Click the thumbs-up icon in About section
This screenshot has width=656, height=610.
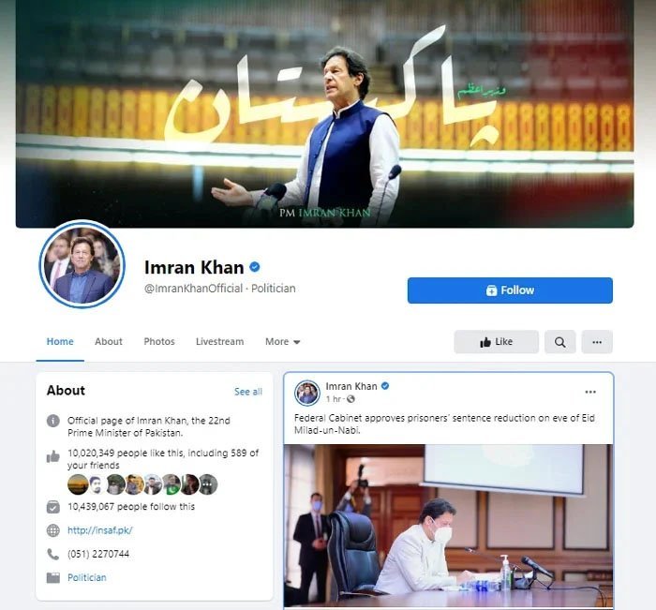tap(53, 456)
